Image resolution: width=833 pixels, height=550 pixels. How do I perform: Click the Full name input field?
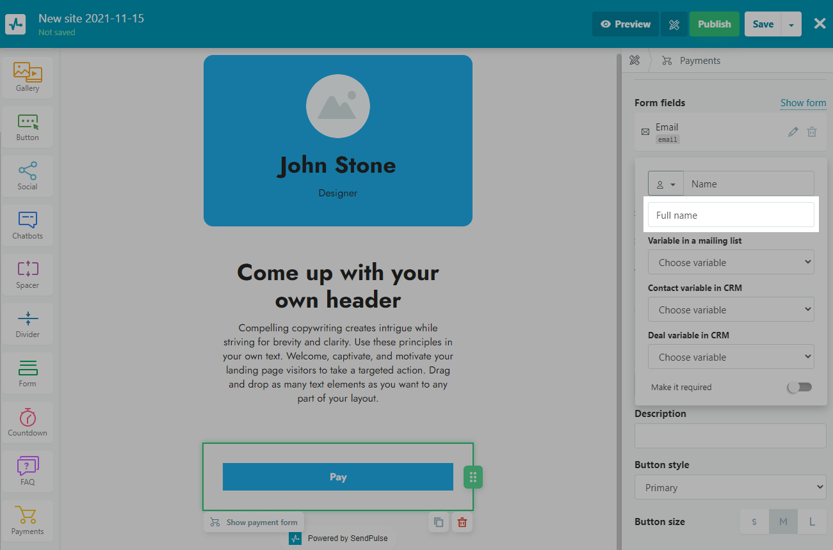click(x=731, y=215)
